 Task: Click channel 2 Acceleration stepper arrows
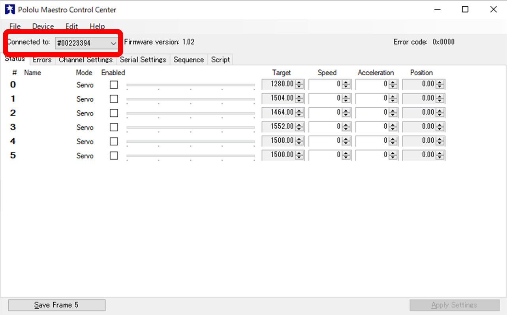pyautogui.click(x=393, y=112)
